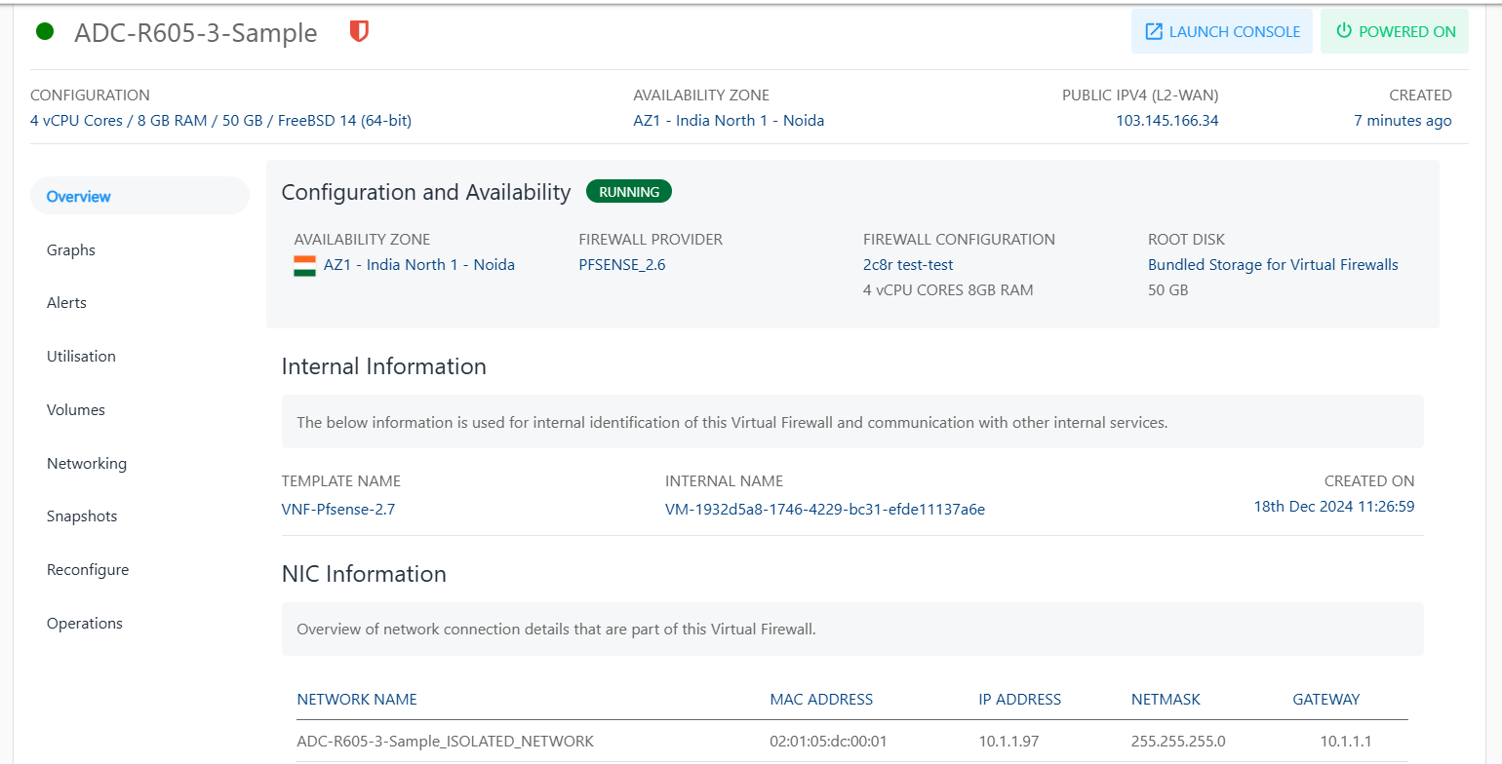Select the Operations sidebar item
The height and width of the screenshot is (764, 1502).
tap(84, 623)
